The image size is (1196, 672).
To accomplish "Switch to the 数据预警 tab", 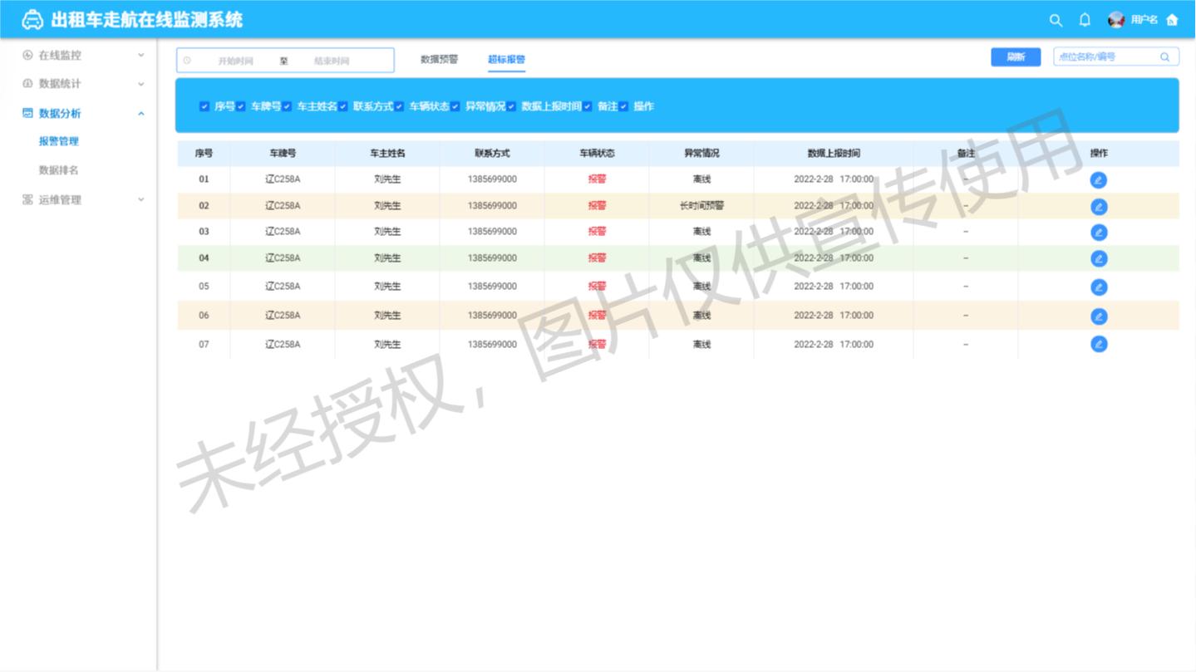I will pos(439,60).
